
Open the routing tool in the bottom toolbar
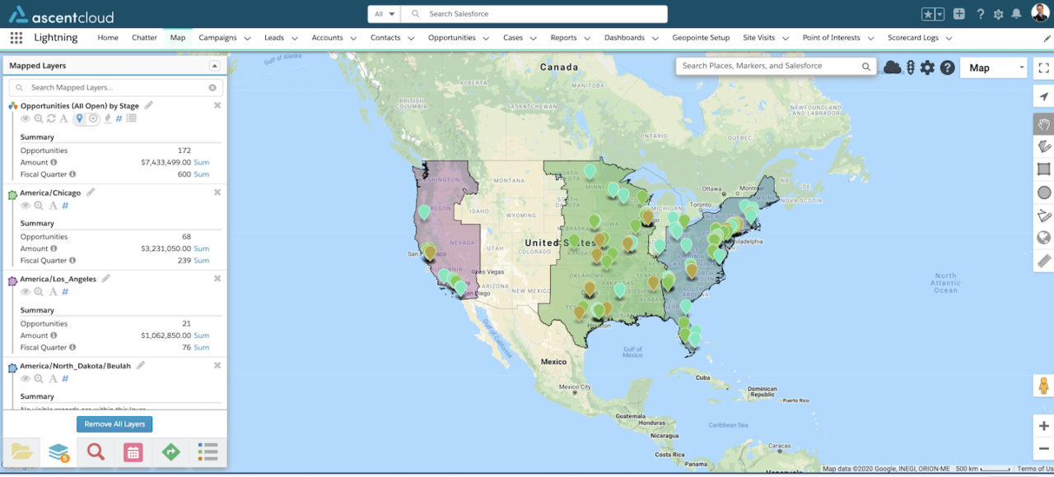click(170, 452)
